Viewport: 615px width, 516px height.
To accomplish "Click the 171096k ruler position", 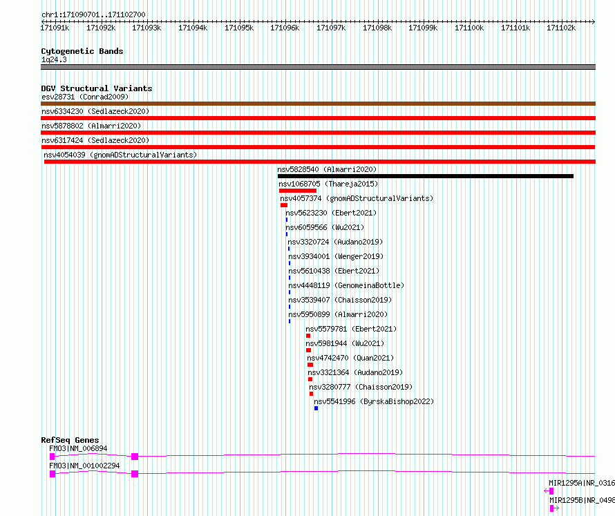I will pos(285,28).
